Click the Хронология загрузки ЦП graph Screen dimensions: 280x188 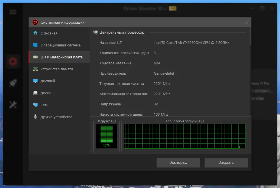click(185, 136)
